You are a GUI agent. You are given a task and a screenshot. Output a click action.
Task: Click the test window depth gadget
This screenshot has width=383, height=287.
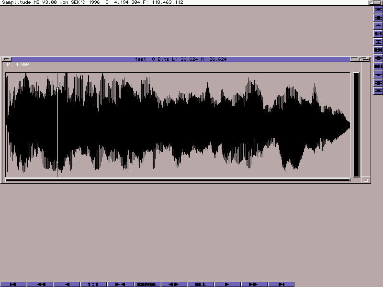pyautogui.click(x=365, y=59)
